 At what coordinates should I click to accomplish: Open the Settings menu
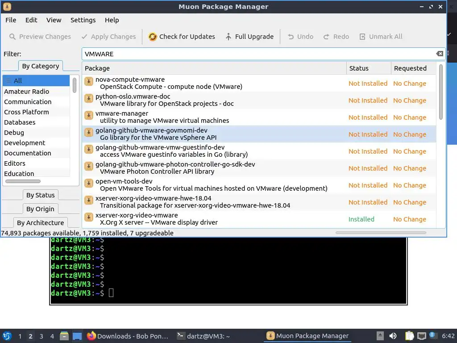click(x=83, y=20)
